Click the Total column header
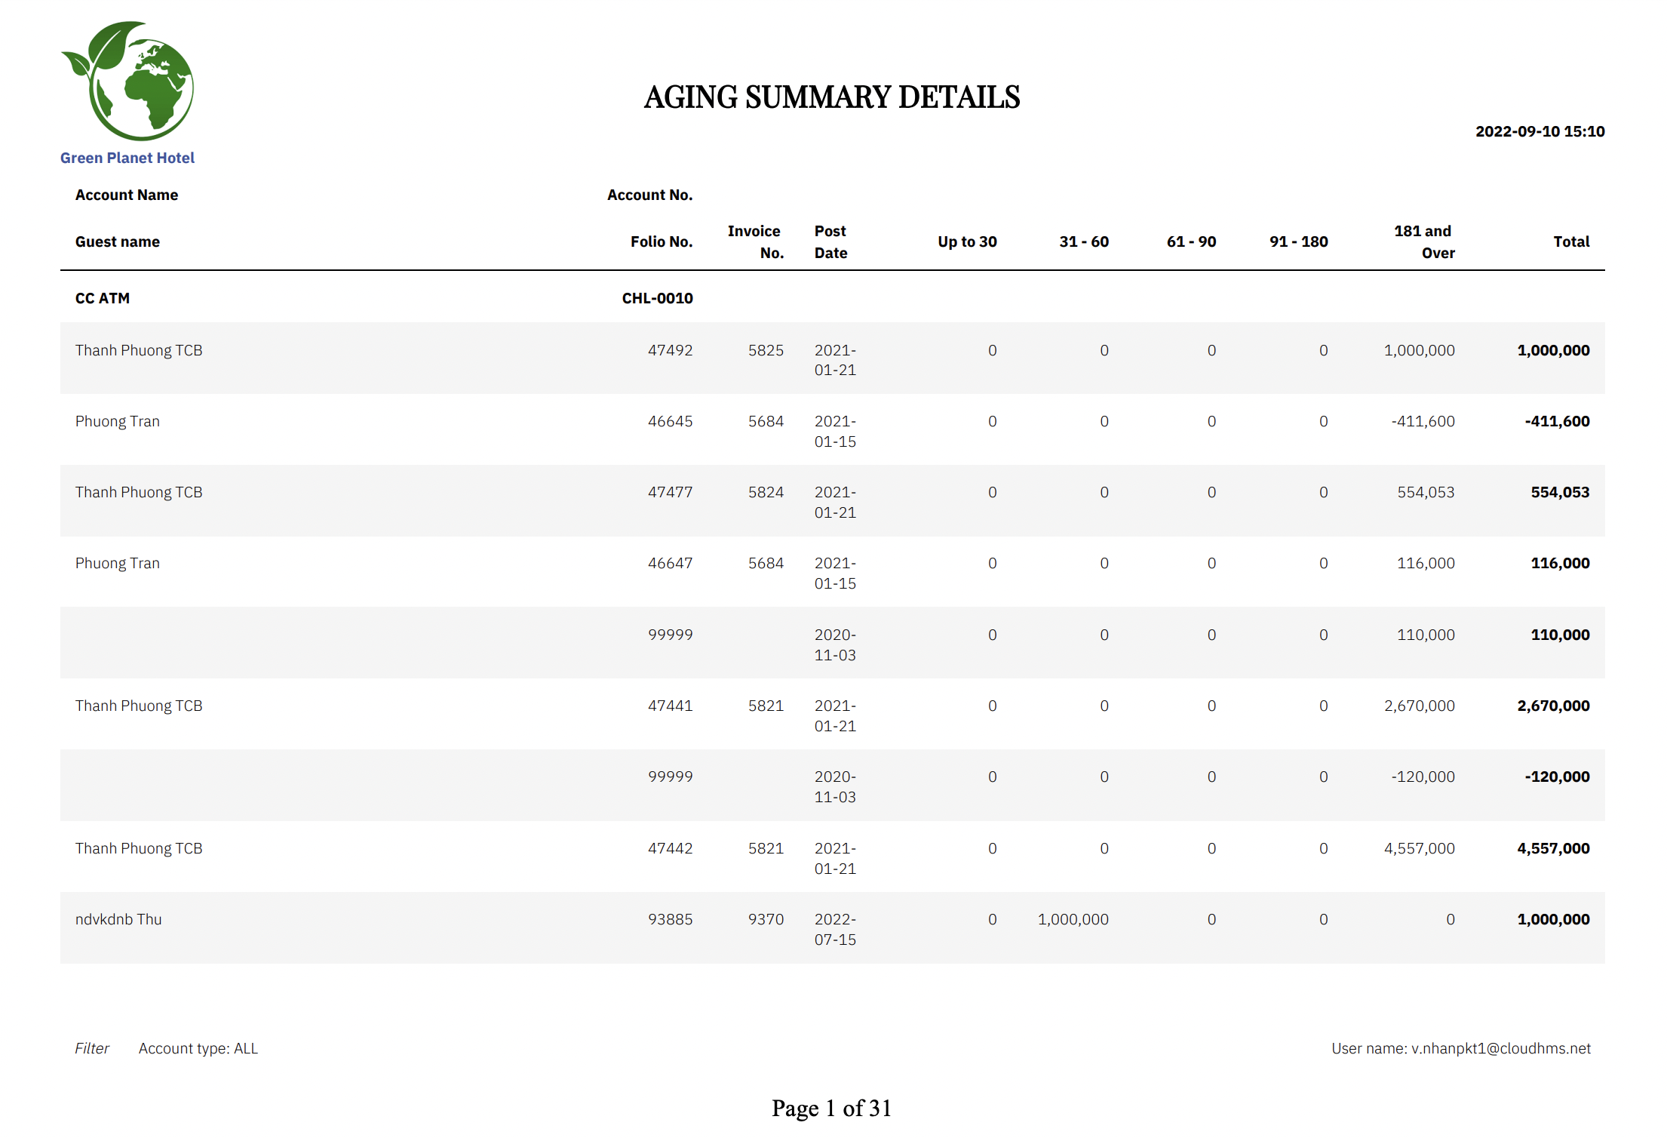 [1570, 241]
